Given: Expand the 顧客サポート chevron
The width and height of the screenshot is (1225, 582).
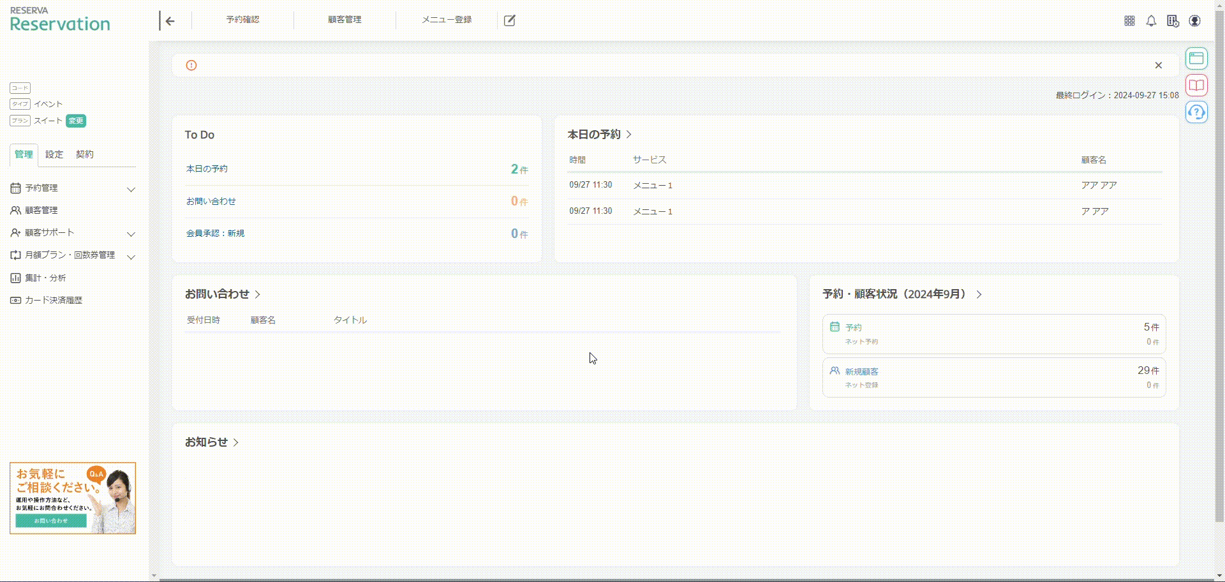Looking at the screenshot, I should tap(131, 234).
